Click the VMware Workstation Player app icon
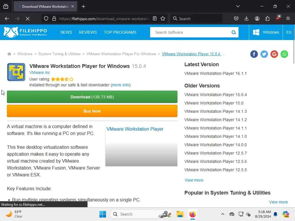This screenshot has width=295, height=221. (16, 72)
